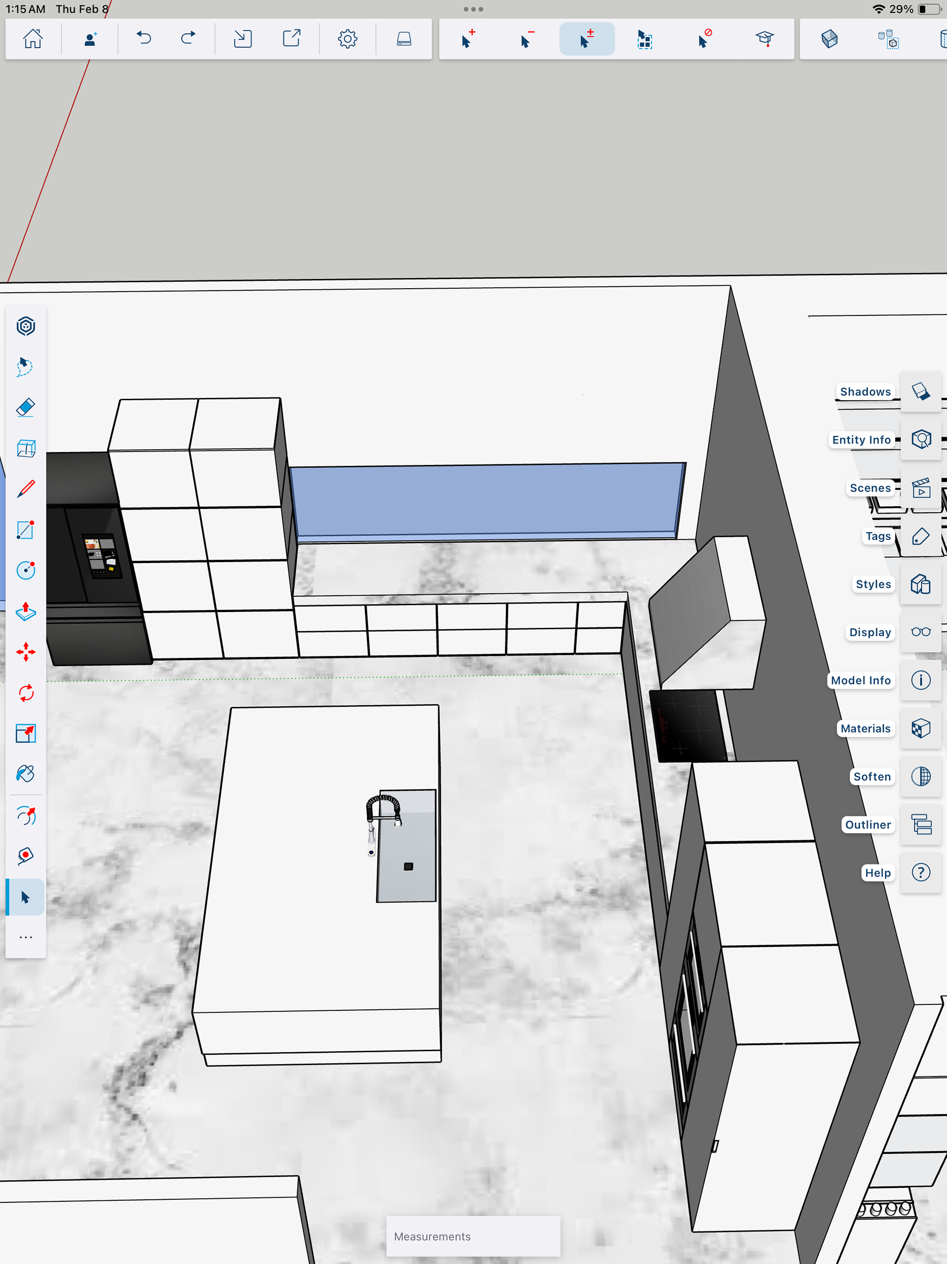
Task: Select the Rotate tool
Action: (x=26, y=693)
